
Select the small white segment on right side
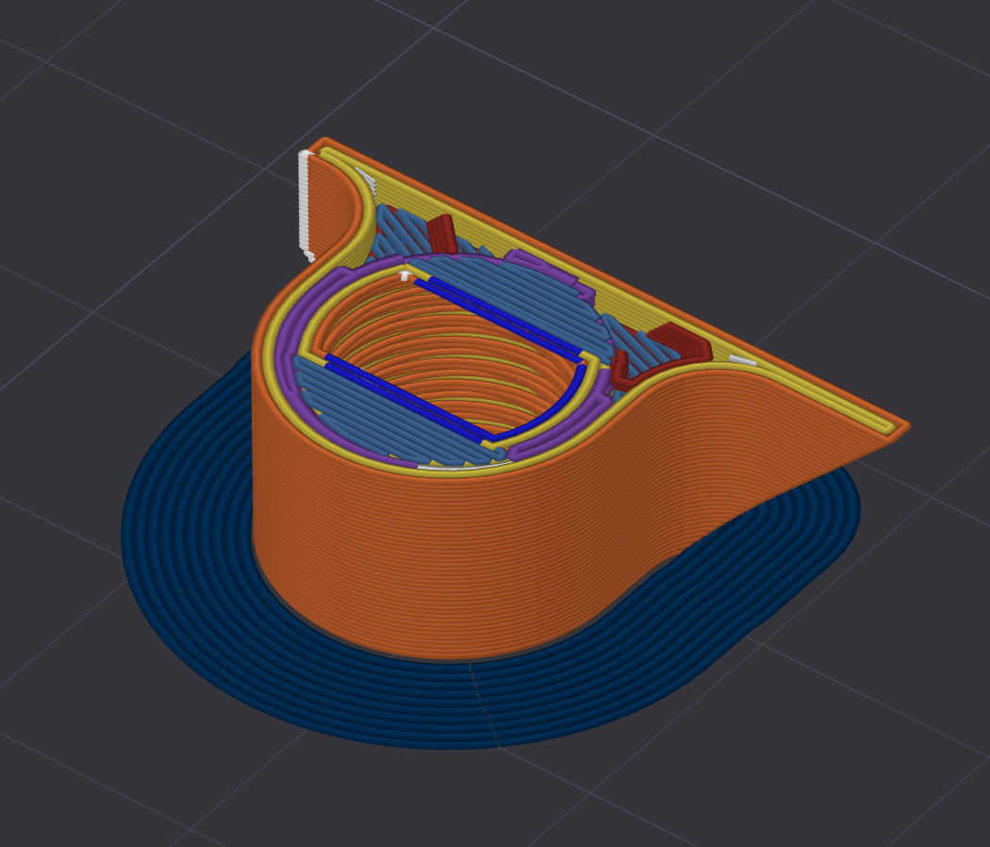(741, 360)
